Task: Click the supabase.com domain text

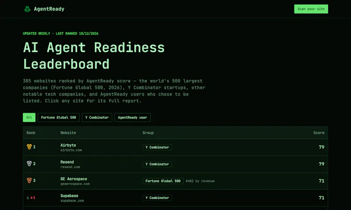Action: pos(72,201)
